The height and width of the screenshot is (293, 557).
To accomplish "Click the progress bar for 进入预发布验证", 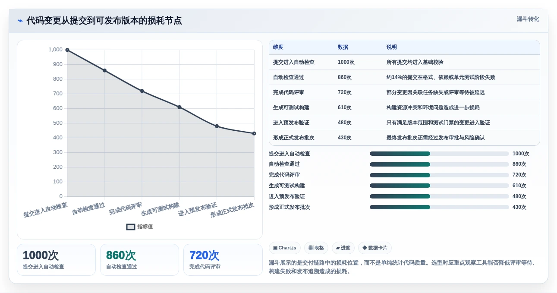I will pos(439,196).
